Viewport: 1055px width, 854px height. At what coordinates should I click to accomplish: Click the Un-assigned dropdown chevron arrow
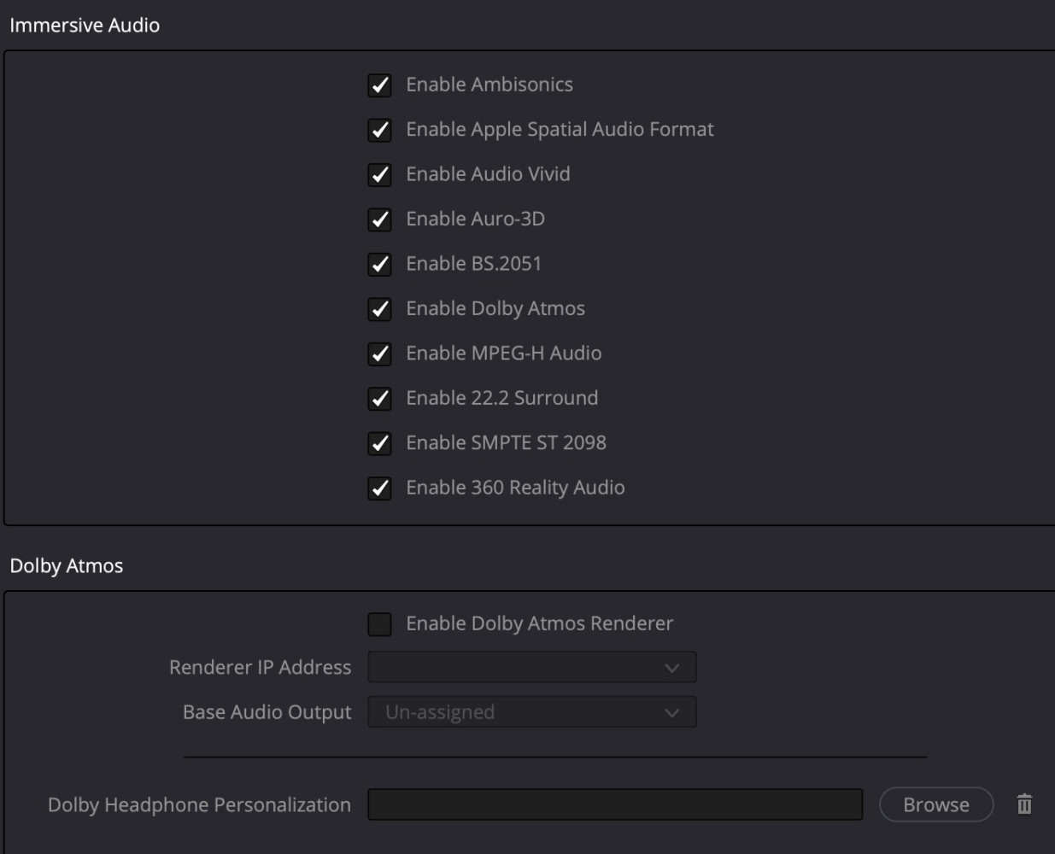[x=672, y=713]
